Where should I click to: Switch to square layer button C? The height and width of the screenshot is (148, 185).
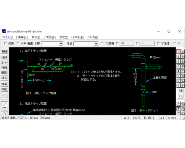[183, 71]
